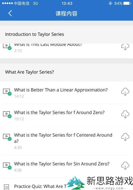Download the 'Taylor Series for Sin Around Zero' video
This screenshot has width=133, height=190.
point(125,166)
